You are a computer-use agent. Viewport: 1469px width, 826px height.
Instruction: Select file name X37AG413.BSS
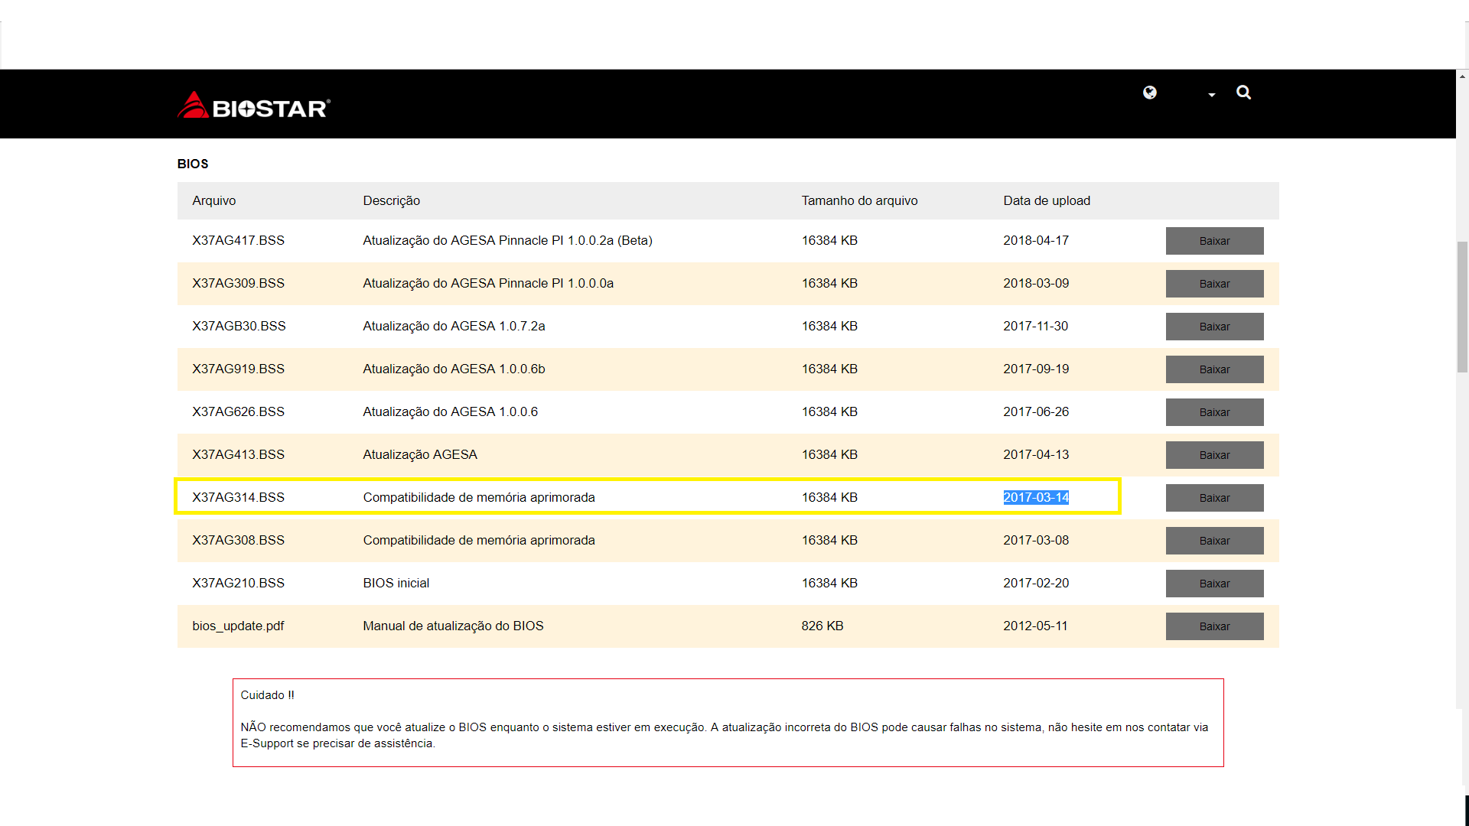coord(238,454)
